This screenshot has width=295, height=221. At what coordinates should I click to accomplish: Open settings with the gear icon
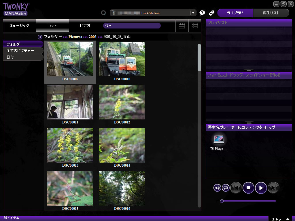click(211, 13)
